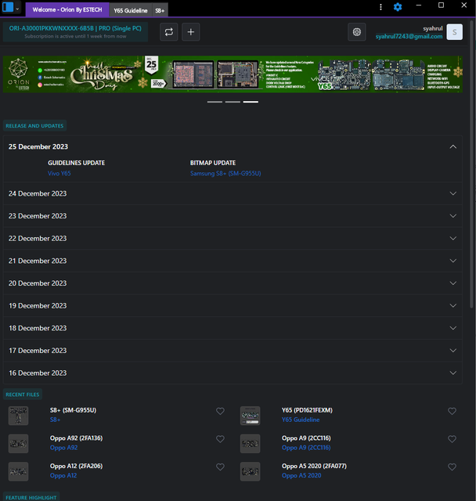Favorite the S8+ (SM-G955U) recent file
Image resolution: width=476 pixels, height=501 pixels.
[220, 411]
